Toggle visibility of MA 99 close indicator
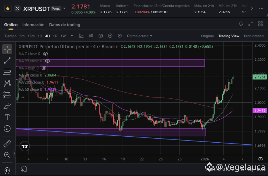Image resolution: width=268 pixels, height=176 pixels. coord(47,61)
